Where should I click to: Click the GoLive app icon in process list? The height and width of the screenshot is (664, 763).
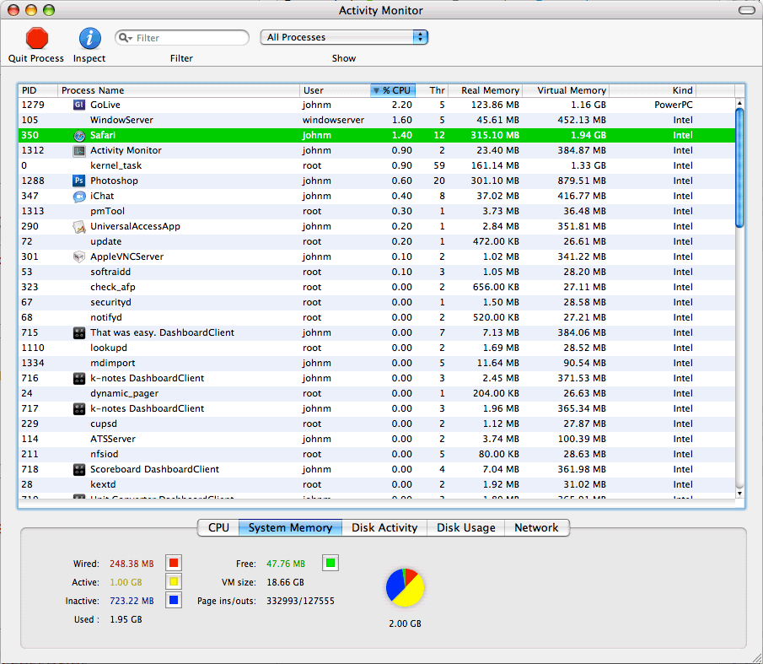79,105
